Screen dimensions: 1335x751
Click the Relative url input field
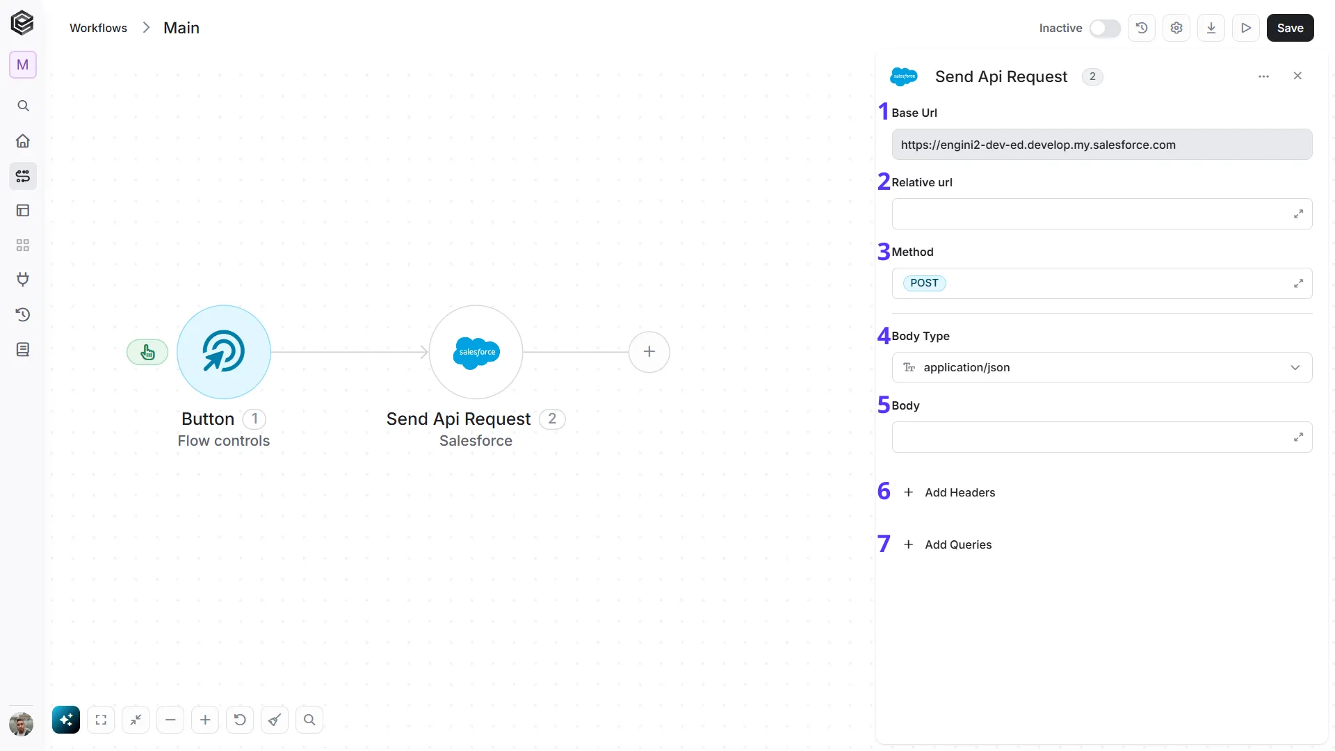click(x=1102, y=214)
